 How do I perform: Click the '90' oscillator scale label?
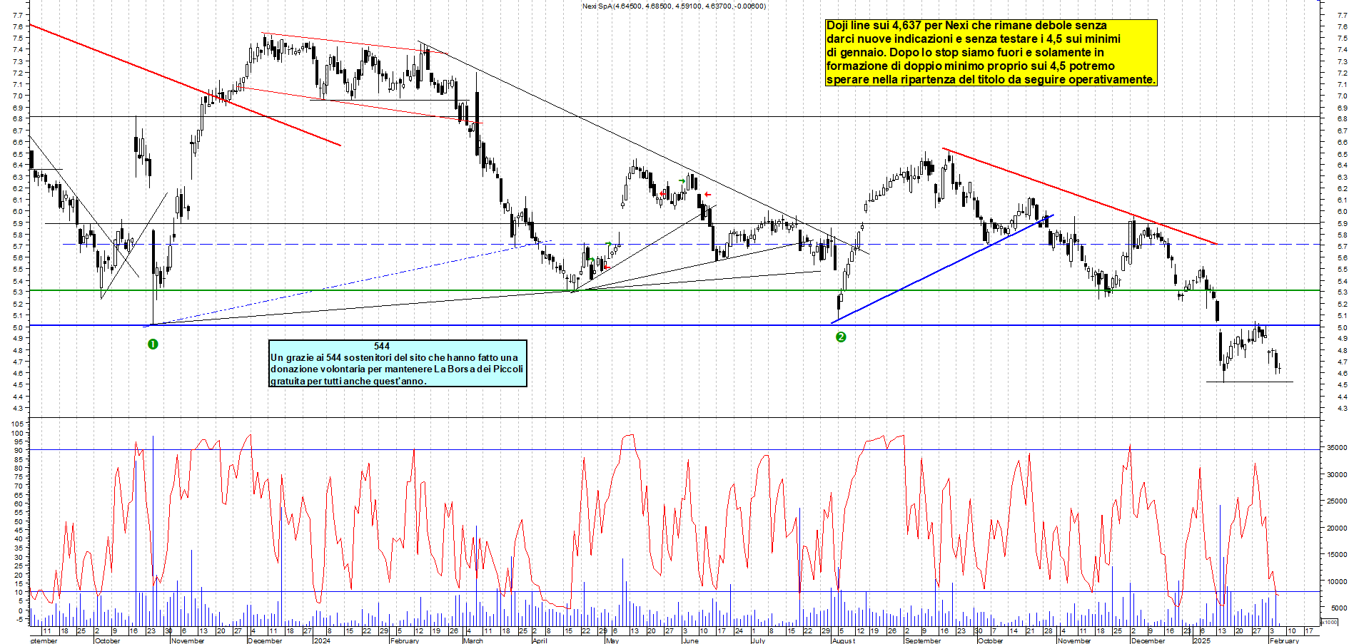tap(19, 451)
